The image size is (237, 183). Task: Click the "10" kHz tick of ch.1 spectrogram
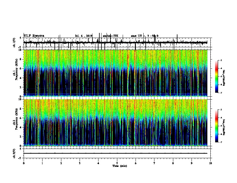(20, 50)
